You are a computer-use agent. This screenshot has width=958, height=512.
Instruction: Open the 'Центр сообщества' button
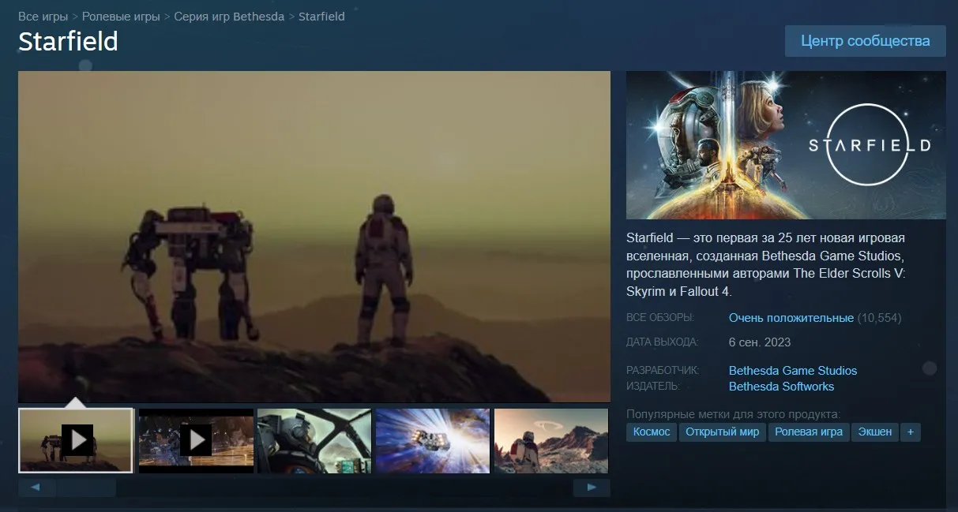[x=865, y=41]
